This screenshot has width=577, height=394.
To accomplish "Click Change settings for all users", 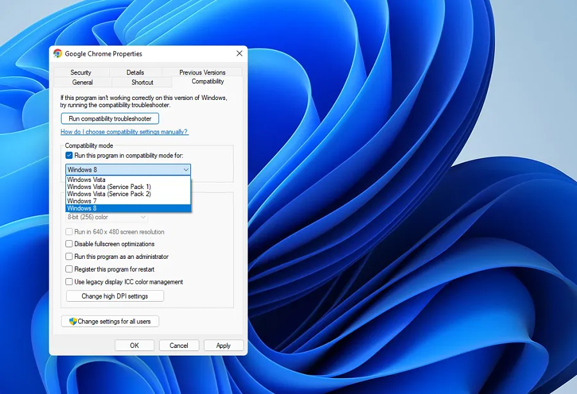I will [110, 321].
